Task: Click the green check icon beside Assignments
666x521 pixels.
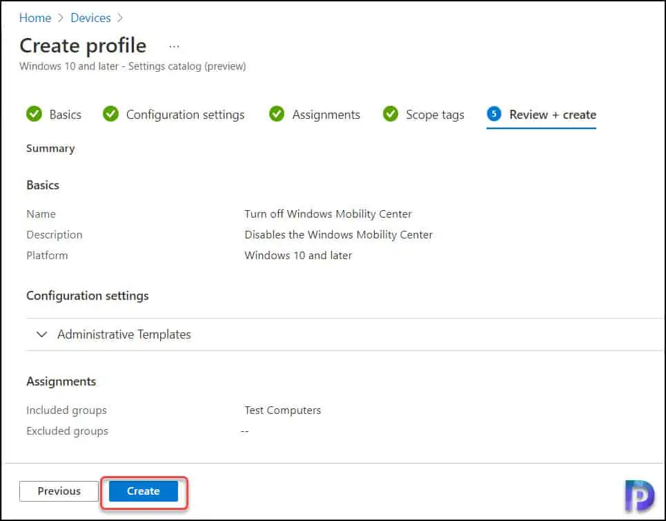Action: 277,114
